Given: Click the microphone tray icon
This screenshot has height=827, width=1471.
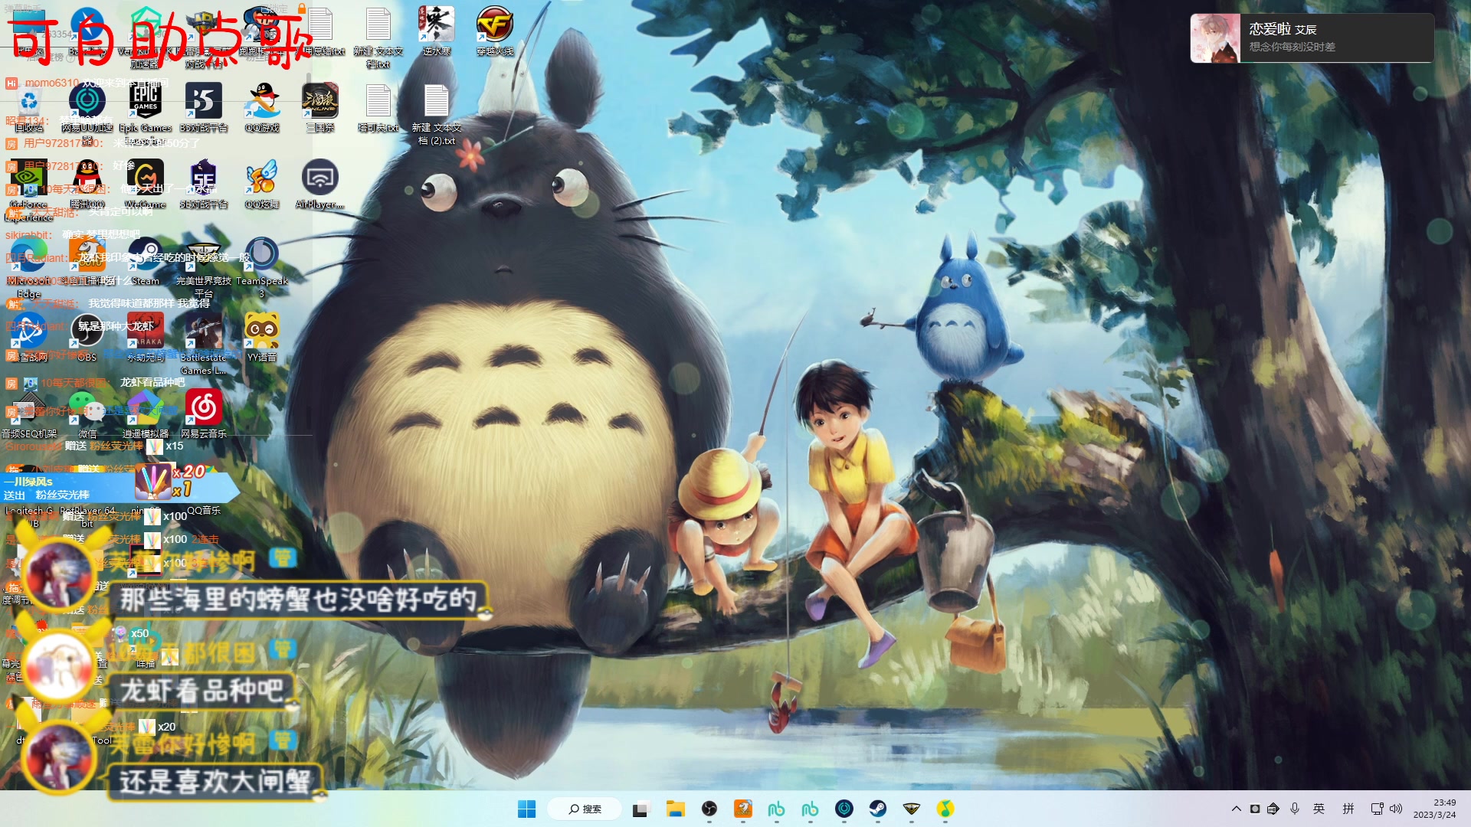Looking at the screenshot, I should point(1295,809).
